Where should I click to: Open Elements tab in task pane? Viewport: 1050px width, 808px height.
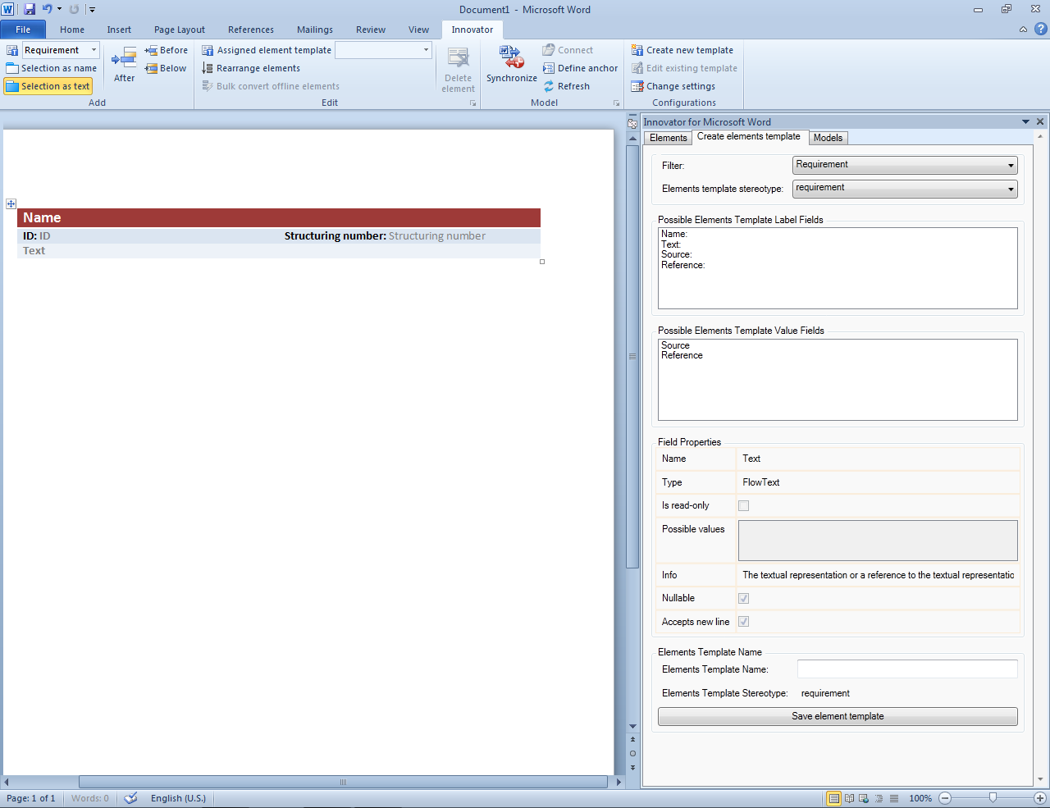click(668, 138)
